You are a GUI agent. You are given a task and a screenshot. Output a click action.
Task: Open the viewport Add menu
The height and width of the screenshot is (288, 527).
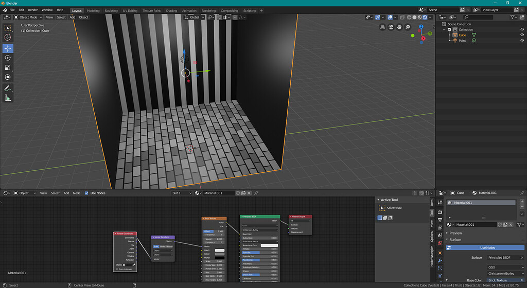coord(72,17)
